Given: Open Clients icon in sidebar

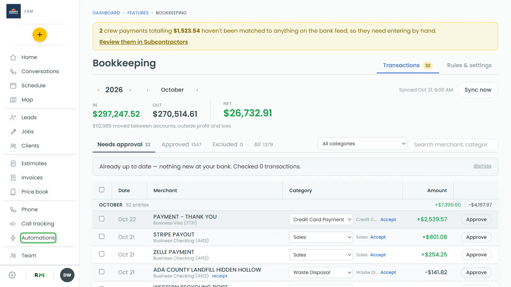Looking at the screenshot, I should click(x=13, y=146).
